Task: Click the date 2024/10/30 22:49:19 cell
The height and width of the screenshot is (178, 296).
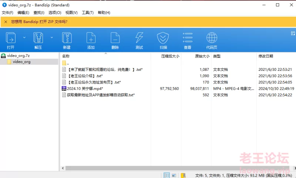Action: coord(276,89)
